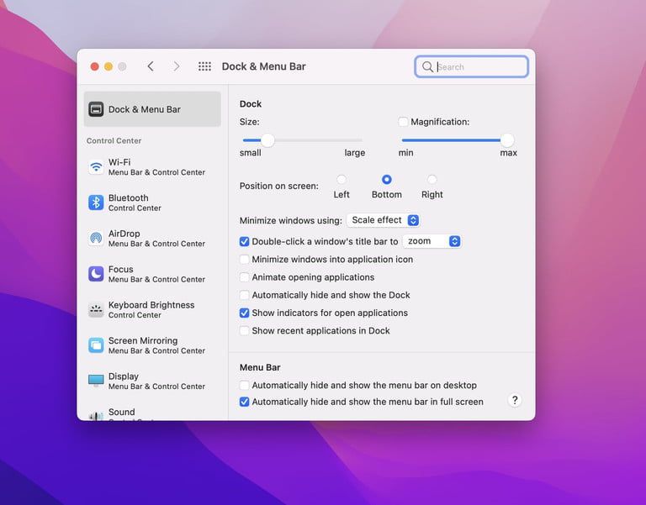Click the Display monitor icon
Image resolution: width=646 pixels, height=505 pixels.
coord(96,381)
